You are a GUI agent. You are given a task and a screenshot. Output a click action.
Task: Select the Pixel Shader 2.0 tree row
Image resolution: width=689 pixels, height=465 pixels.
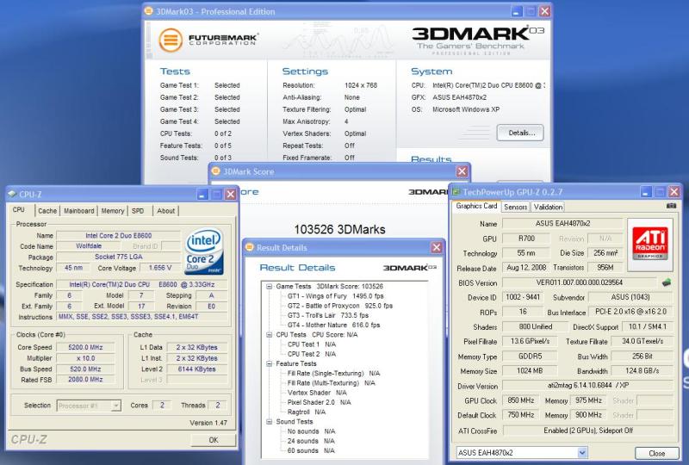(x=319, y=403)
